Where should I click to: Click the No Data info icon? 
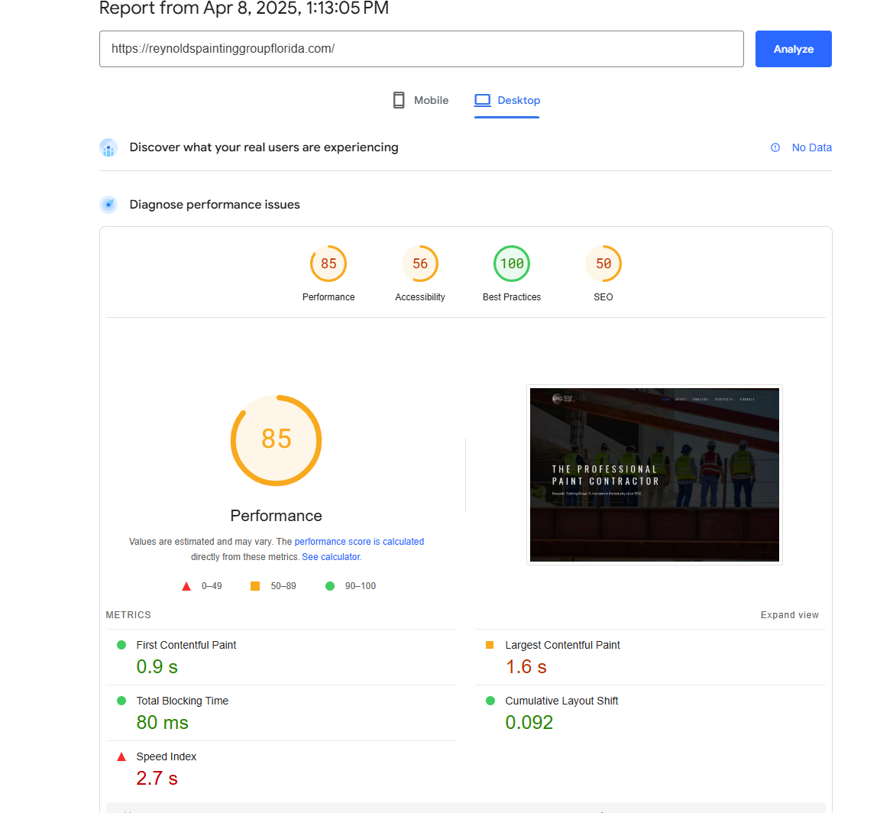tap(775, 147)
